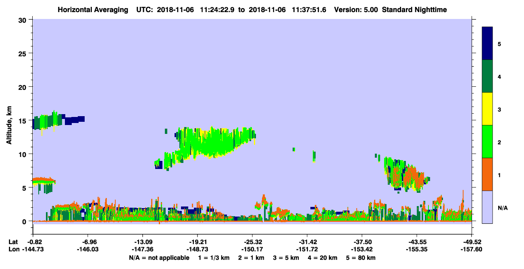The image size is (524, 269).
Task: Click the 'Lon' axis row label
Action: [13, 250]
